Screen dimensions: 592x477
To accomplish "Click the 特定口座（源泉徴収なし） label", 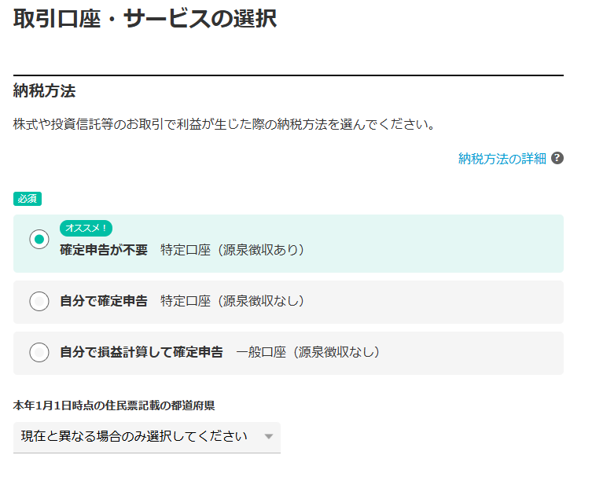I will pyautogui.click(x=232, y=301).
